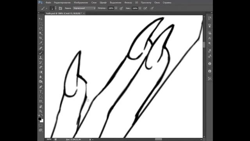Open the Фильтр menu

point(128,3)
